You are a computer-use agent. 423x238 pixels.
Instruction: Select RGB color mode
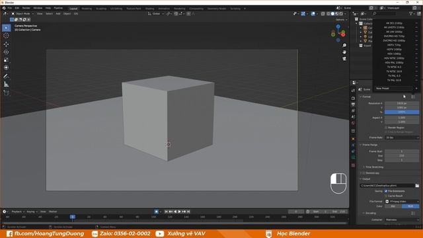tap(410, 206)
